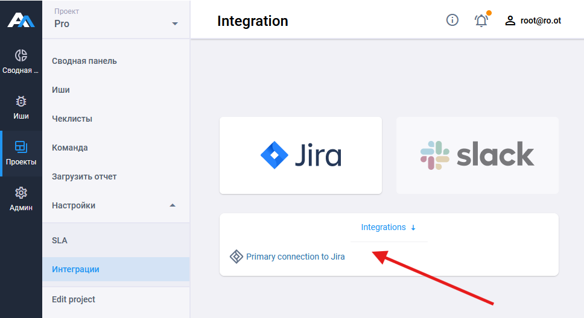584x318 pixels.
Task: Click the Integration page heading
Action: (253, 21)
